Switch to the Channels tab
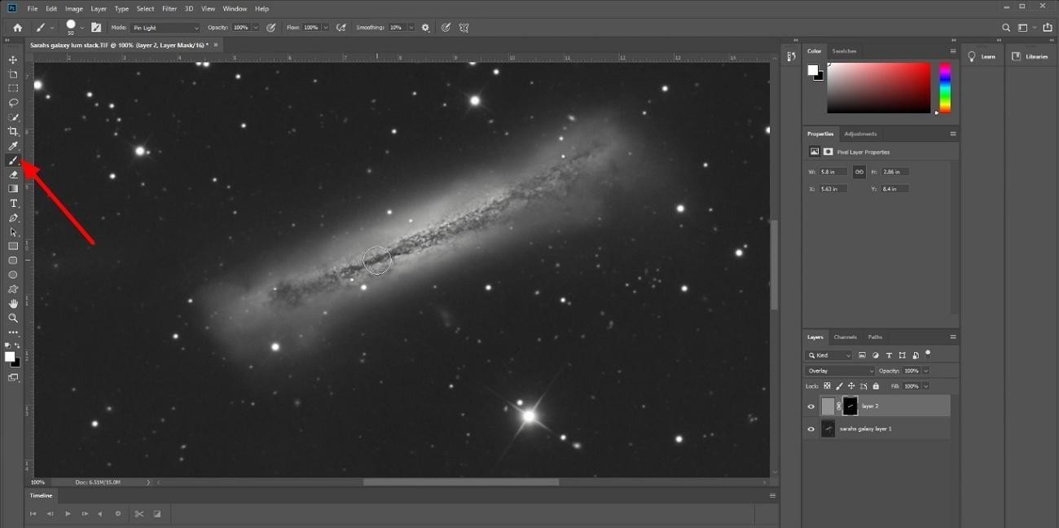Screen dimensions: 1059x528 tap(845, 337)
